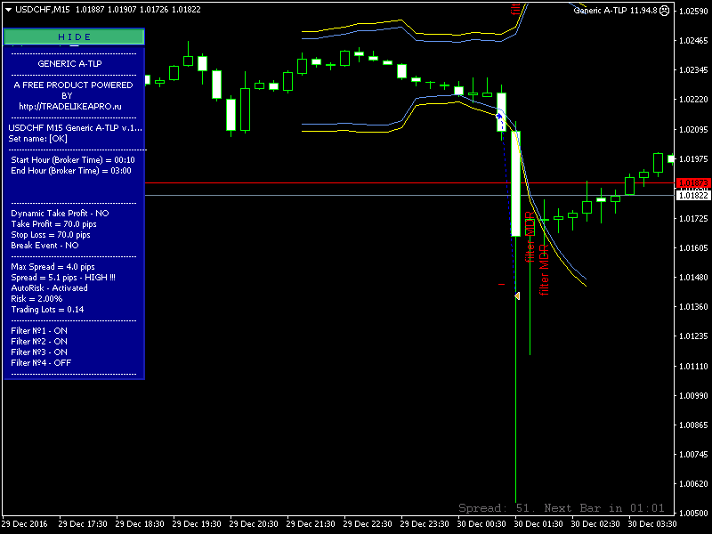Click "Filter №1 - ON" line
The image size is (712, 534).
click(x=39, y=330)
